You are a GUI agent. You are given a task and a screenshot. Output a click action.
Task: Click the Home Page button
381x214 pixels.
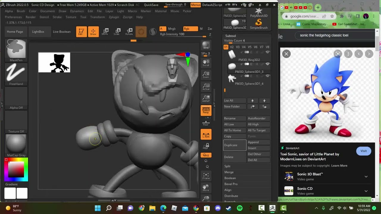pos(15,32)
